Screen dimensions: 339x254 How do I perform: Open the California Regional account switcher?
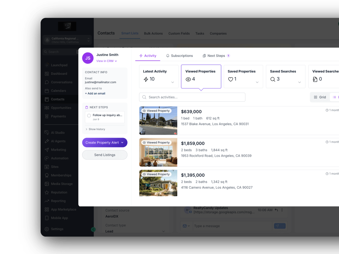67,40
